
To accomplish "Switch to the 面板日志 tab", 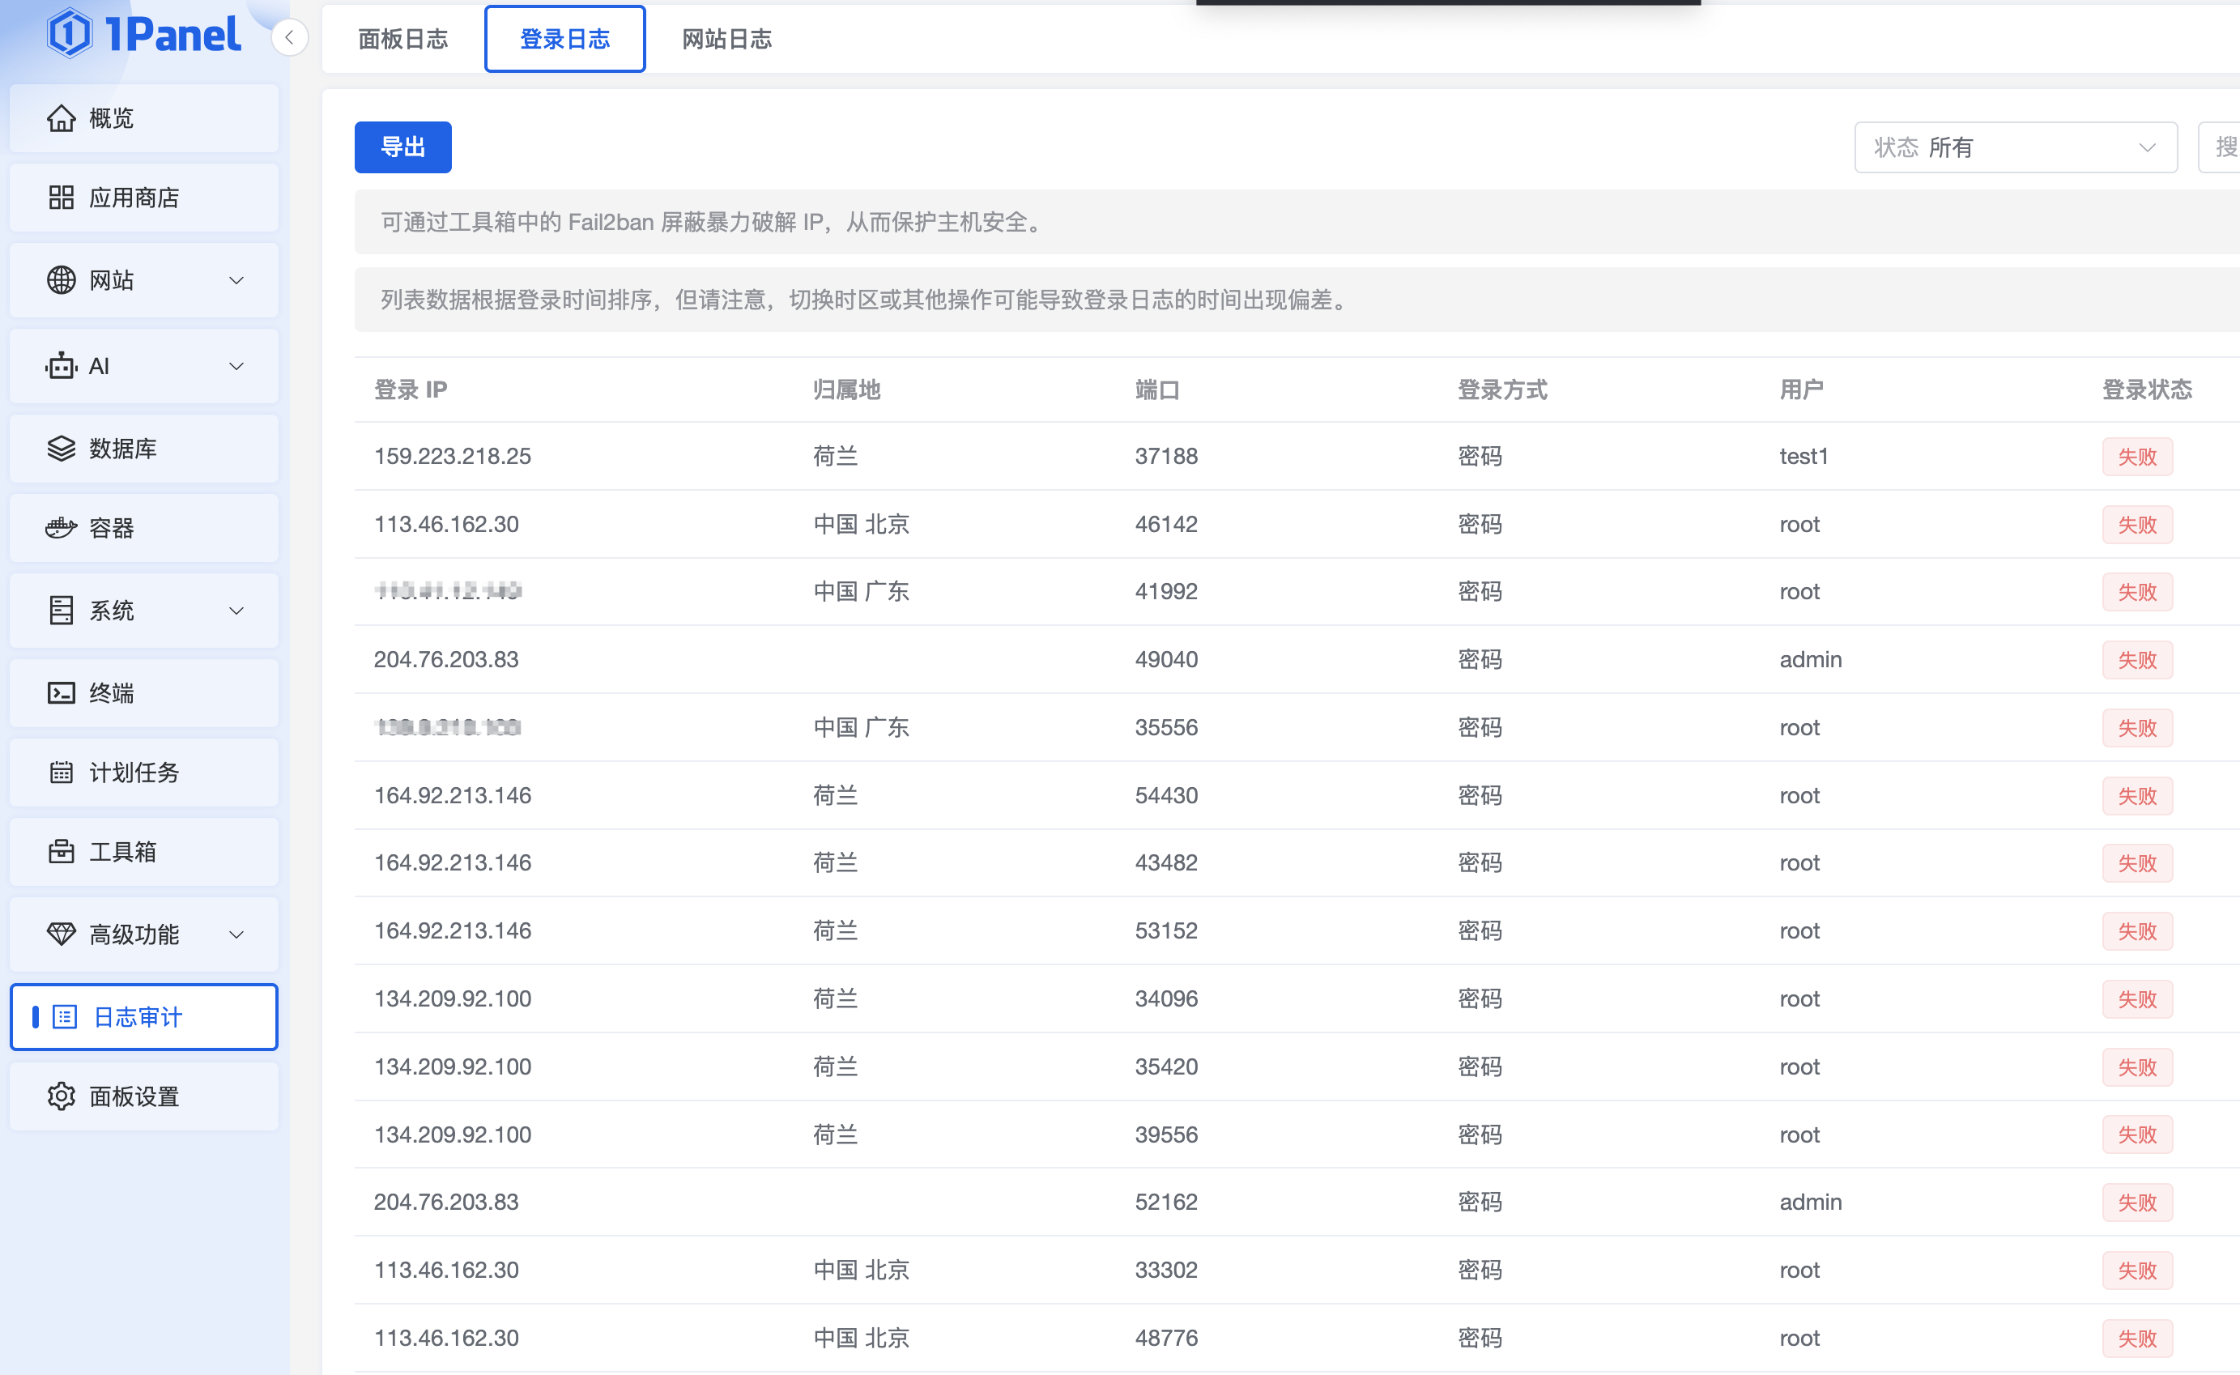I will 402,38.
